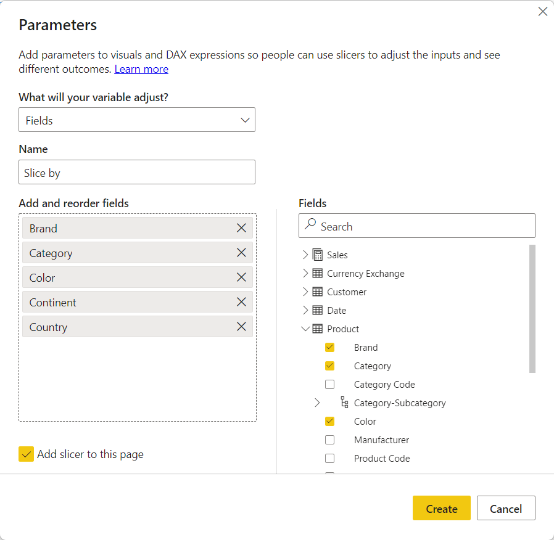This screenshot has height=540, width=554.
Task: Remove Continent field using its X icon
Action: point(241,302)
